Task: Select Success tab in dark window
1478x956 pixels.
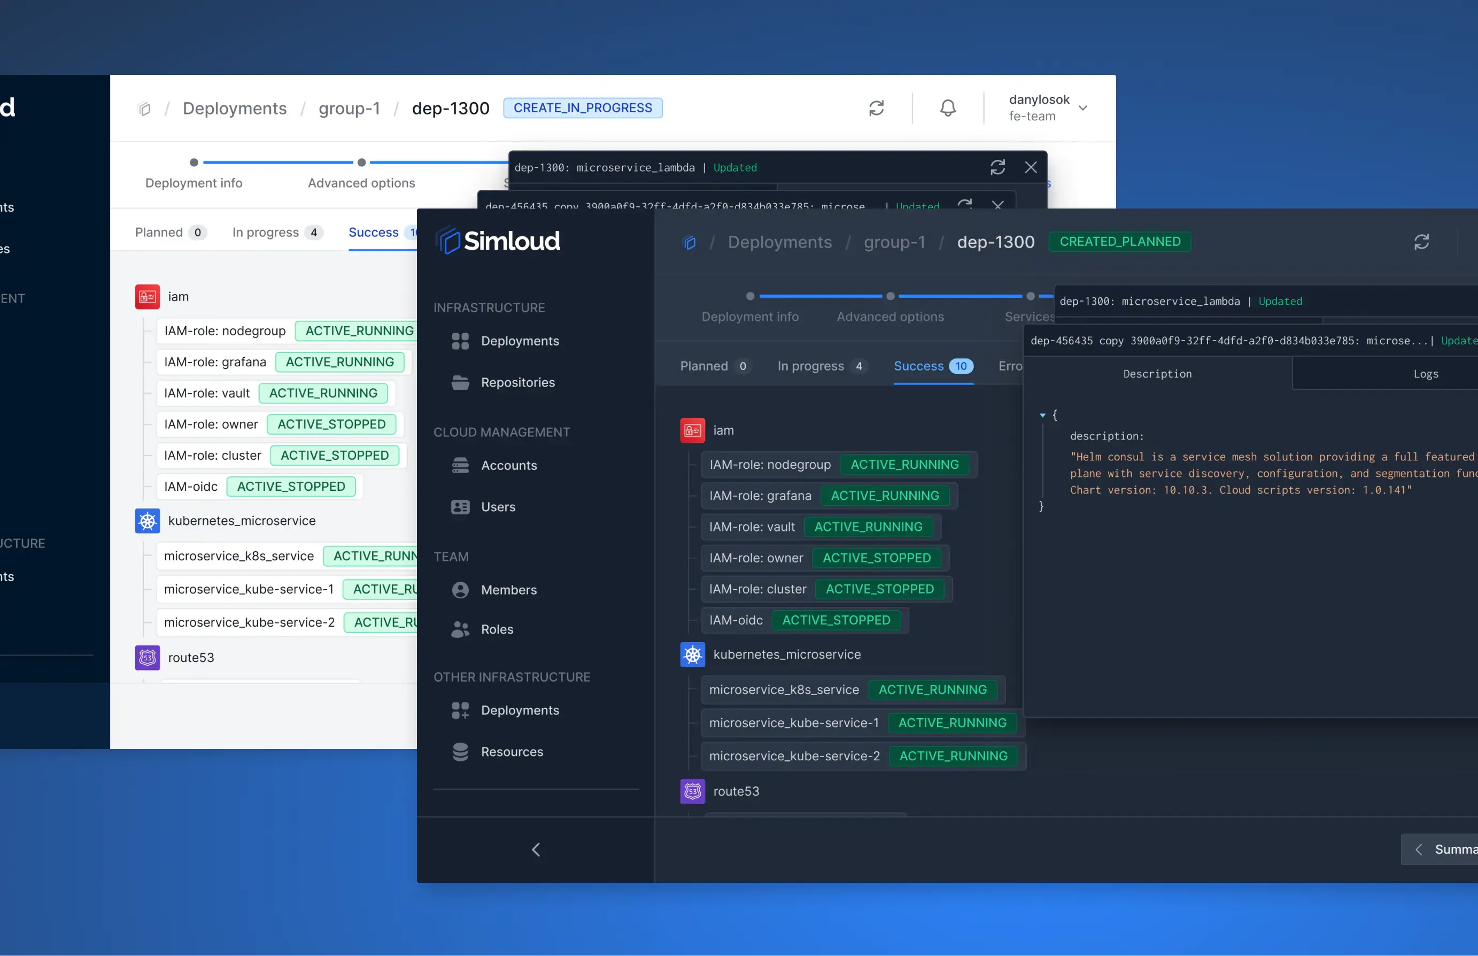Action: point(933,366)
